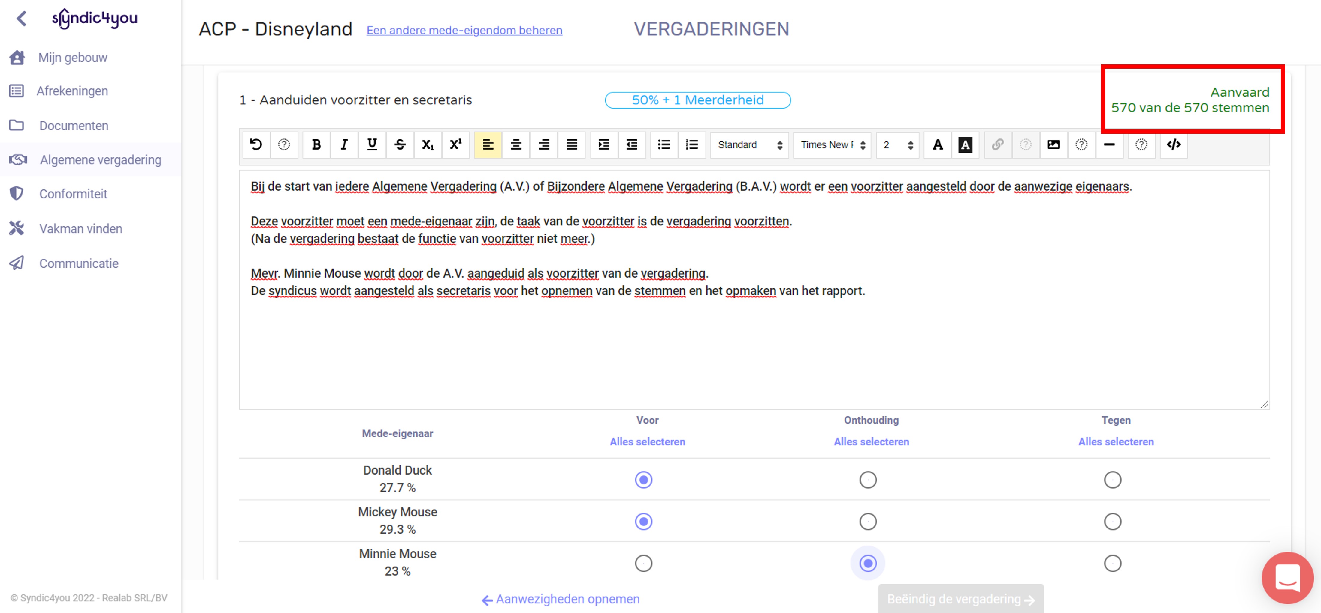Viewport: 1321px width, 613px height.
Task: Select Onthouding vote for Mickey Mouse
Action: [868, 522]
